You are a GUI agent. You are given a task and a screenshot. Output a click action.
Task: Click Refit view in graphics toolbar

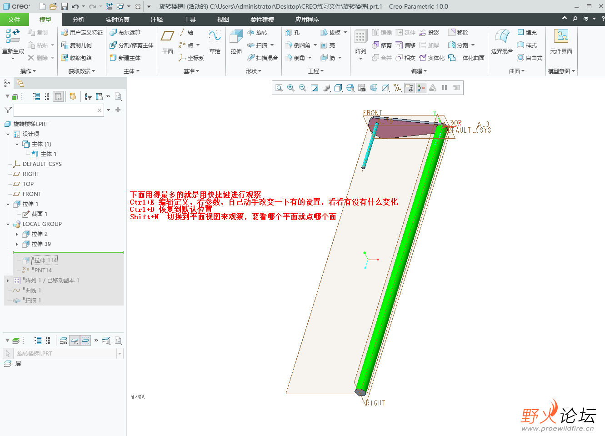tap(279, 88)
